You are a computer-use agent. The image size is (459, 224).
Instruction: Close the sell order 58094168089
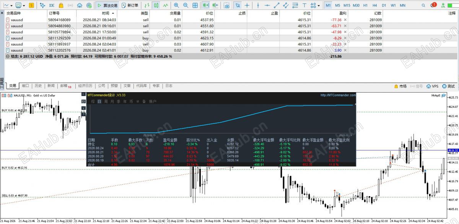[x=345, y=20]
